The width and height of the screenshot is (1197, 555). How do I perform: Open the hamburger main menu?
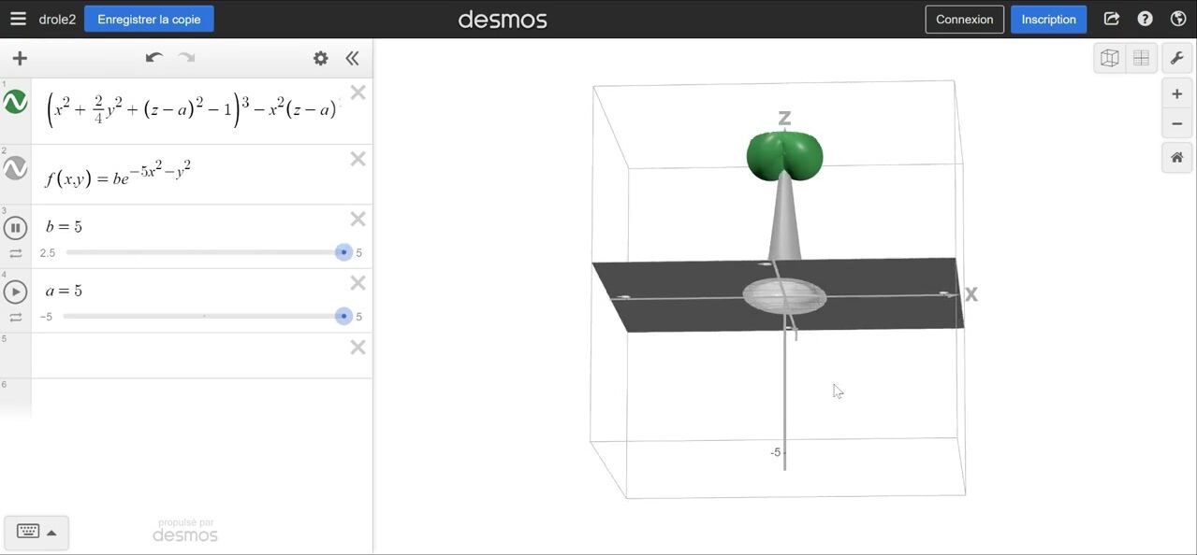tap(18, 19)
